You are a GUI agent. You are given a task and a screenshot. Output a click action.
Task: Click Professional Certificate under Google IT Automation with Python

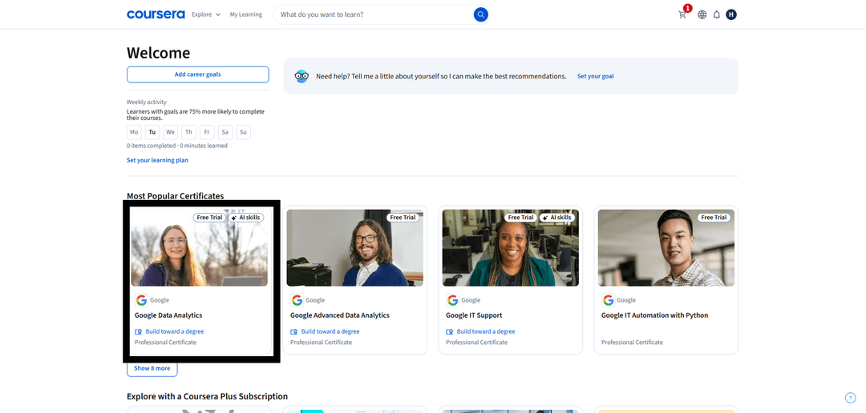click(x=632, y=343)
